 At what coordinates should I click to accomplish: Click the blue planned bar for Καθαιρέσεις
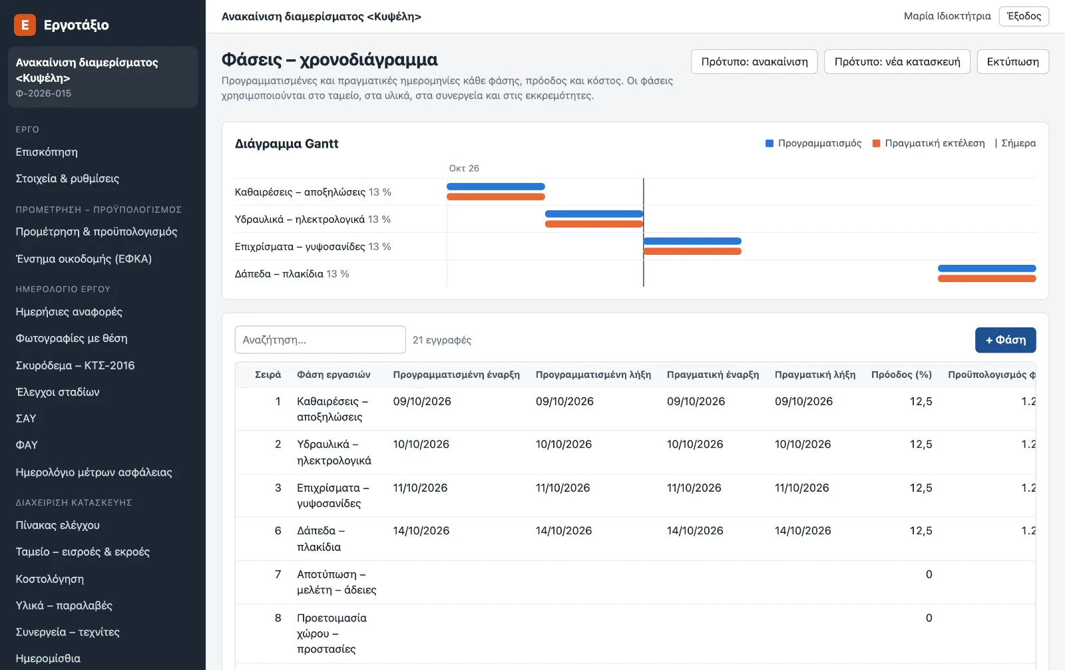click(x=496, y=187)
